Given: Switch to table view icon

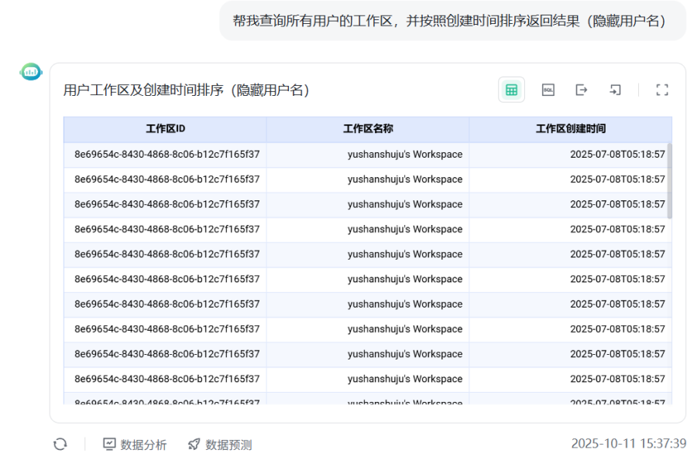Looking at the screenshot, I should (511, 90).
